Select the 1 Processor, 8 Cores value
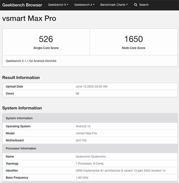Image resolution: width=179 pixels, height=183 pixels. click(89, 164)
